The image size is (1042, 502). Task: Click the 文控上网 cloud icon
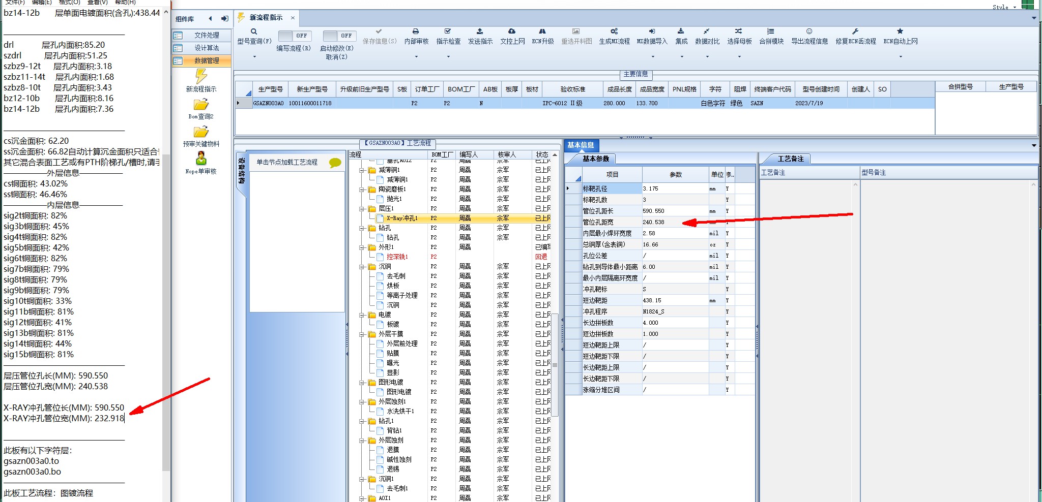(512, 32)
